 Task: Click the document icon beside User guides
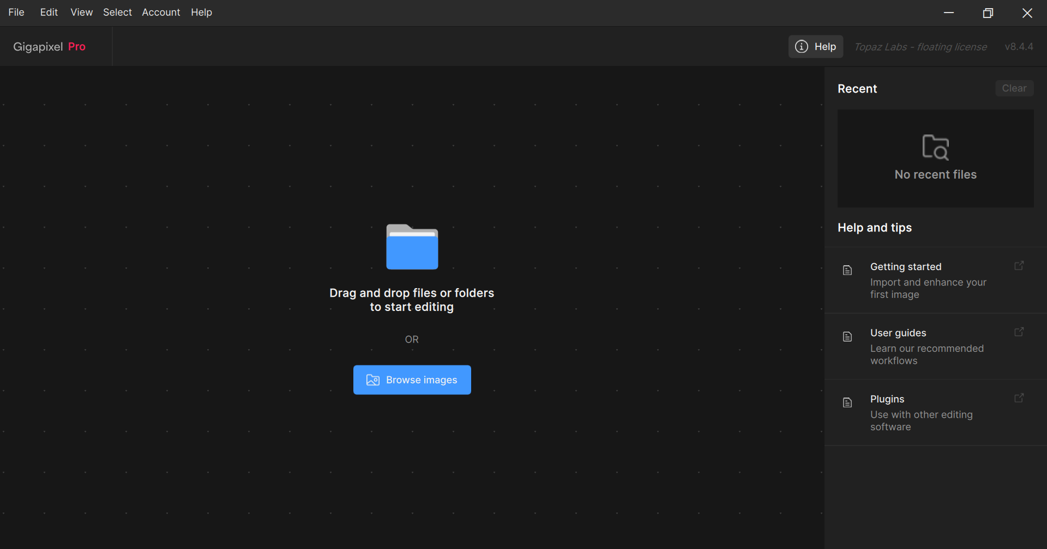pos(847,337)
